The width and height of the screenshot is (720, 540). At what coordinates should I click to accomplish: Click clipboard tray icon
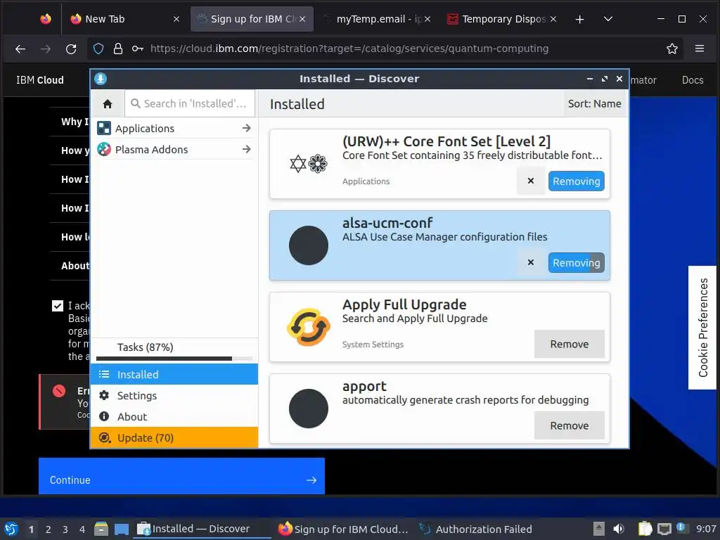click(x=645, y=529)
